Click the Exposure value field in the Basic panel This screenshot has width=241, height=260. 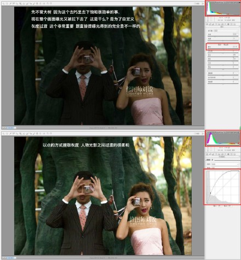[236, 47]
